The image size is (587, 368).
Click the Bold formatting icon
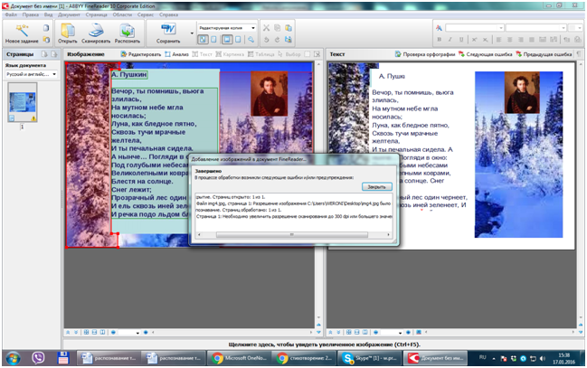pos(440,39)
